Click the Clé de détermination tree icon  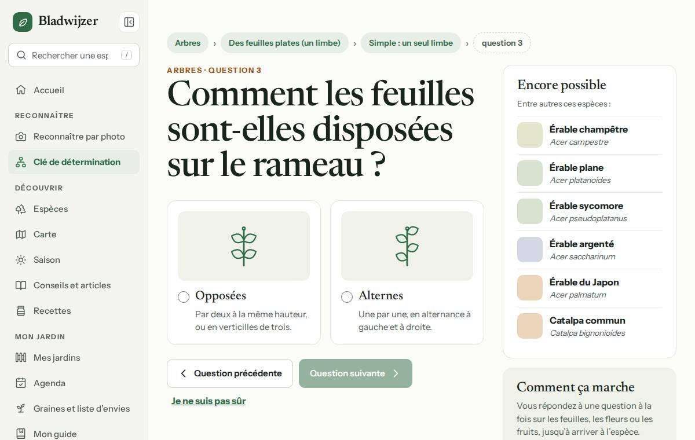21,162
